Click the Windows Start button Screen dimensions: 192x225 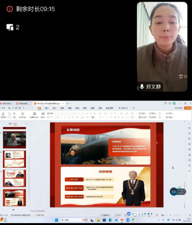pos(56,220)
